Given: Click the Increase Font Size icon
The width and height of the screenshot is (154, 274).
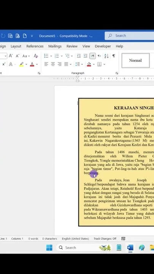Looking at the screenshot, I should pyautogui.click(x=11, y=56).
